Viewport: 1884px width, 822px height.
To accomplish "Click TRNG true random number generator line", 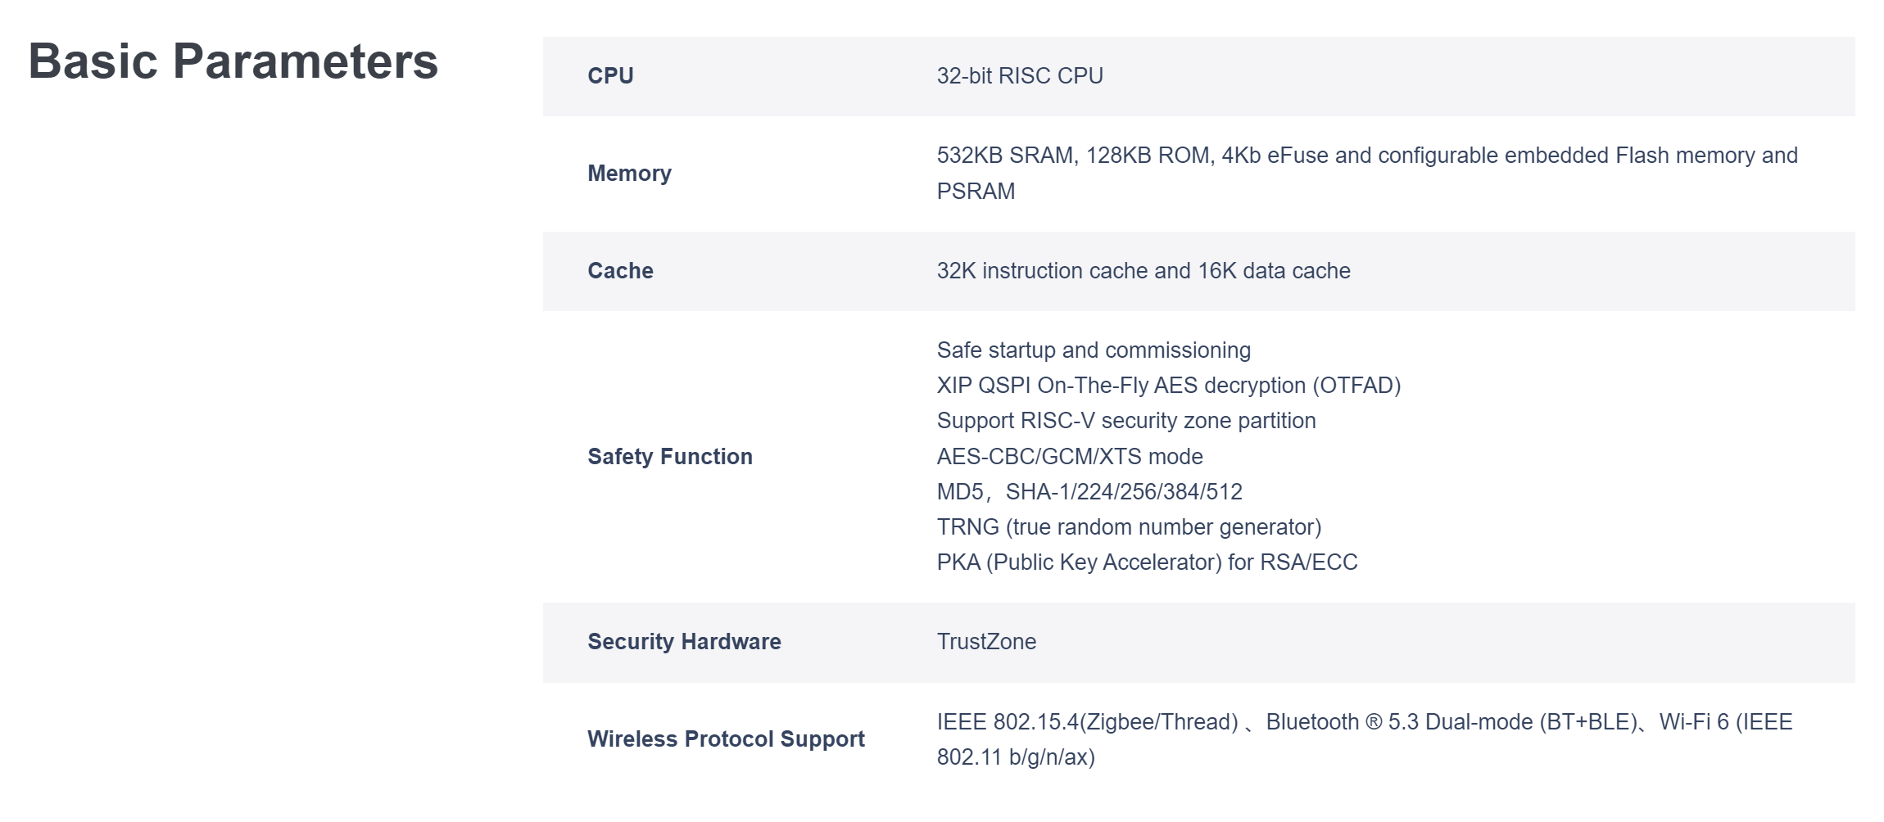I will pyautogui.click(x=1129, y=527).
